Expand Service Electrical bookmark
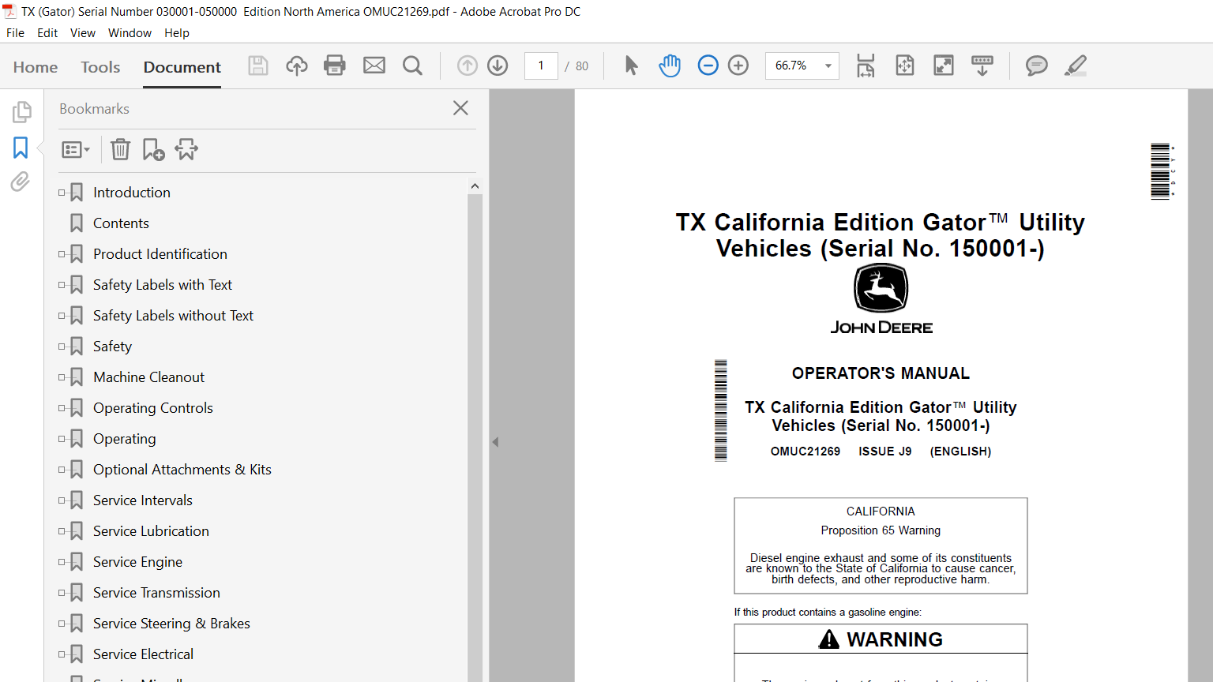 point(62,654)
